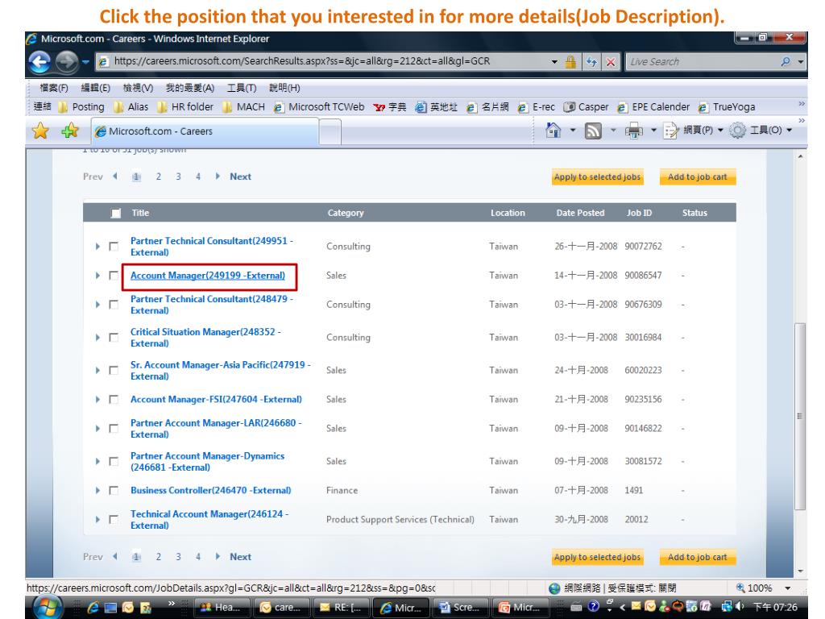
Task: Click top Apply to selected jobs button
Action: click(x=598, y=177)
